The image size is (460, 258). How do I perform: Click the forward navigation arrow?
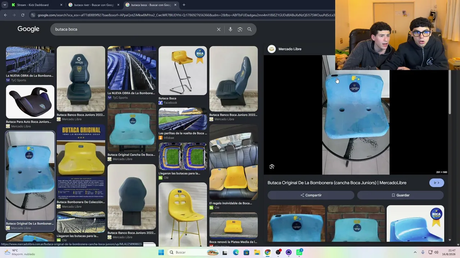pyautogui.click(x=14, y=15)
